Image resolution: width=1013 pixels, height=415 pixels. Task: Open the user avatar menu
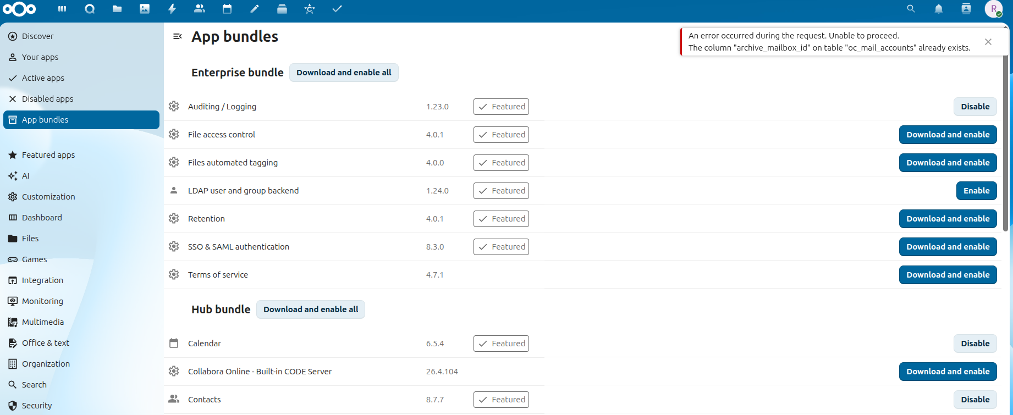coord(994,9)
